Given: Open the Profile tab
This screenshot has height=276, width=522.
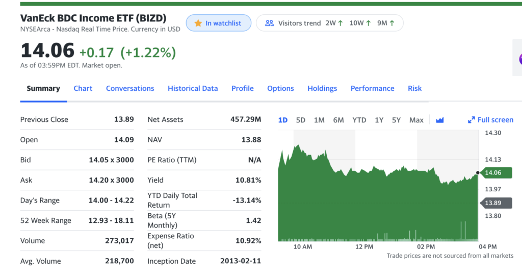Looking at the screenshot, I should coord(242,88).
